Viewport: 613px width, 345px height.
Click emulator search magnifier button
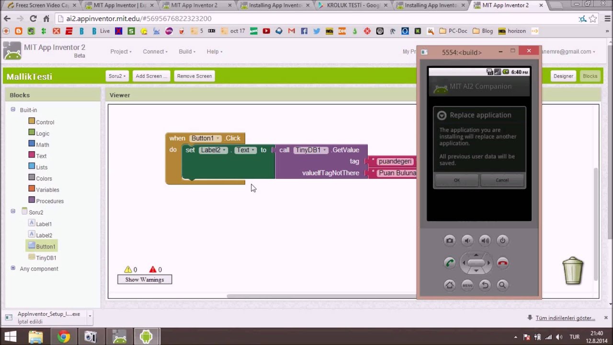click(502, 285)
